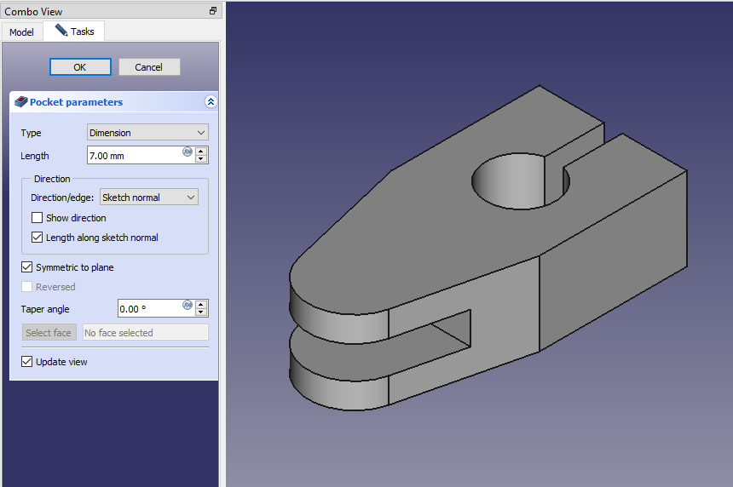Decrease Length with the down arrow
The image size is (733, 487).
pos(201,159)
